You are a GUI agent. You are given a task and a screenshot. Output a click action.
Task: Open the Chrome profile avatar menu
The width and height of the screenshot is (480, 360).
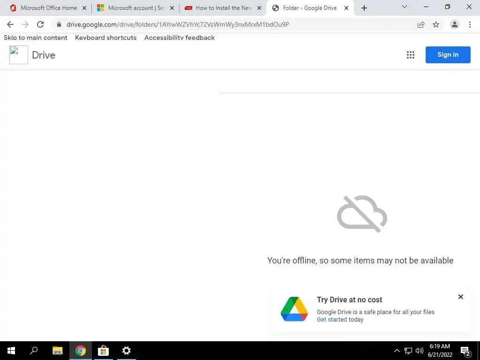[455, 24]
